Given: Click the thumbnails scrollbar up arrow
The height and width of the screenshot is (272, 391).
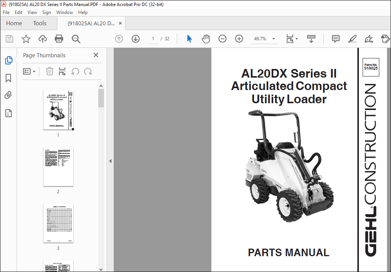Looking at the screenshot, I should click(x=101, y=86).
